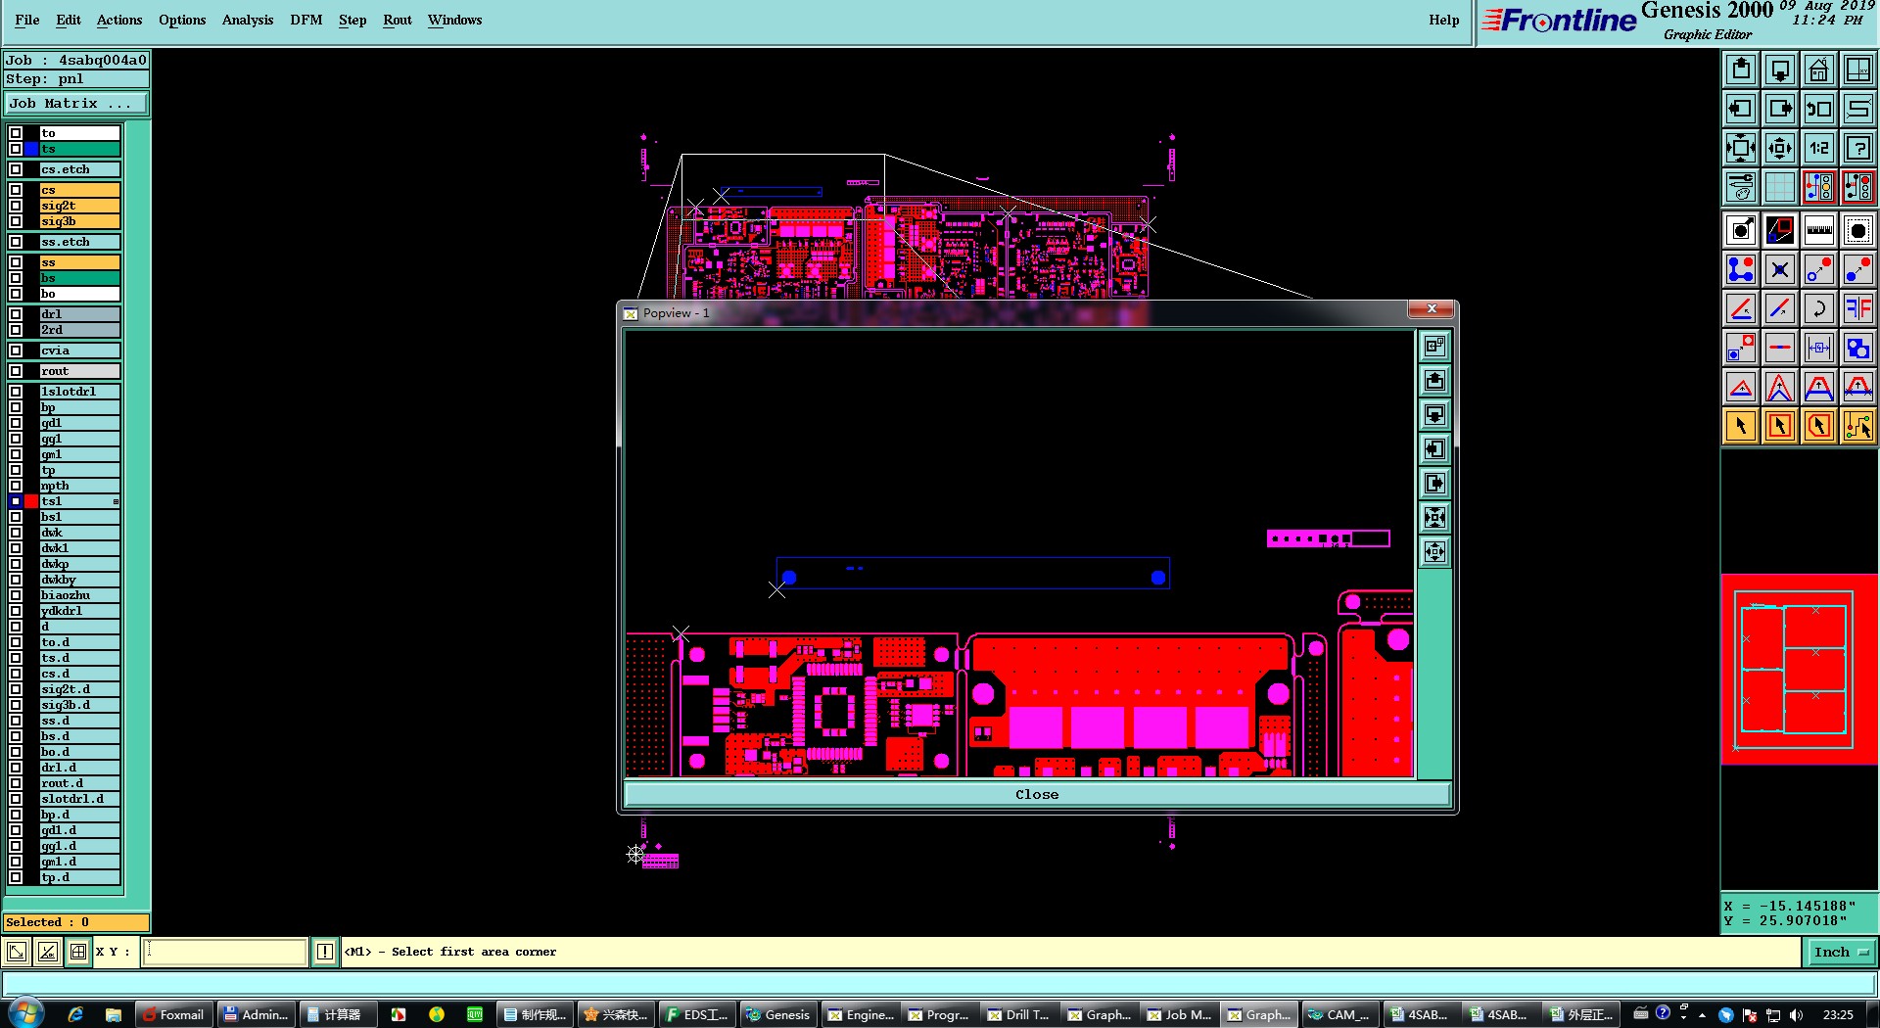Viewport: 1880px width, 1028px height.
Task: Click the 'gm1.d' layer name button
Action: [79, 862]
